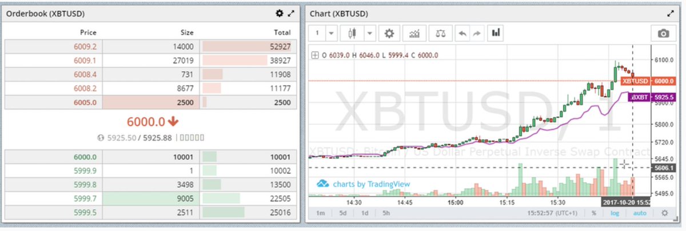Click bid total 22505
Image resolution: width=686 pixels, height=231 pixels.
point(281,198)
